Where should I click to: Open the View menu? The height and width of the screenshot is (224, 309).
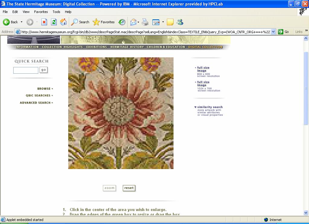pos(26,12)
